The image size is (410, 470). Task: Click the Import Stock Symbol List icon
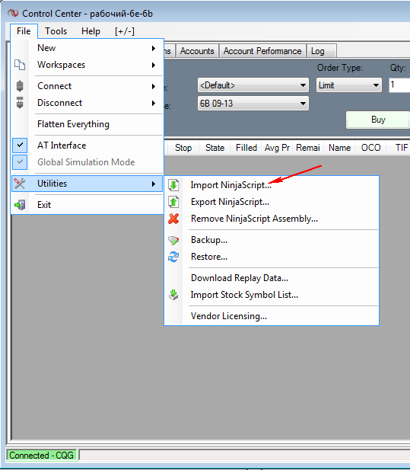click(173, 295)
